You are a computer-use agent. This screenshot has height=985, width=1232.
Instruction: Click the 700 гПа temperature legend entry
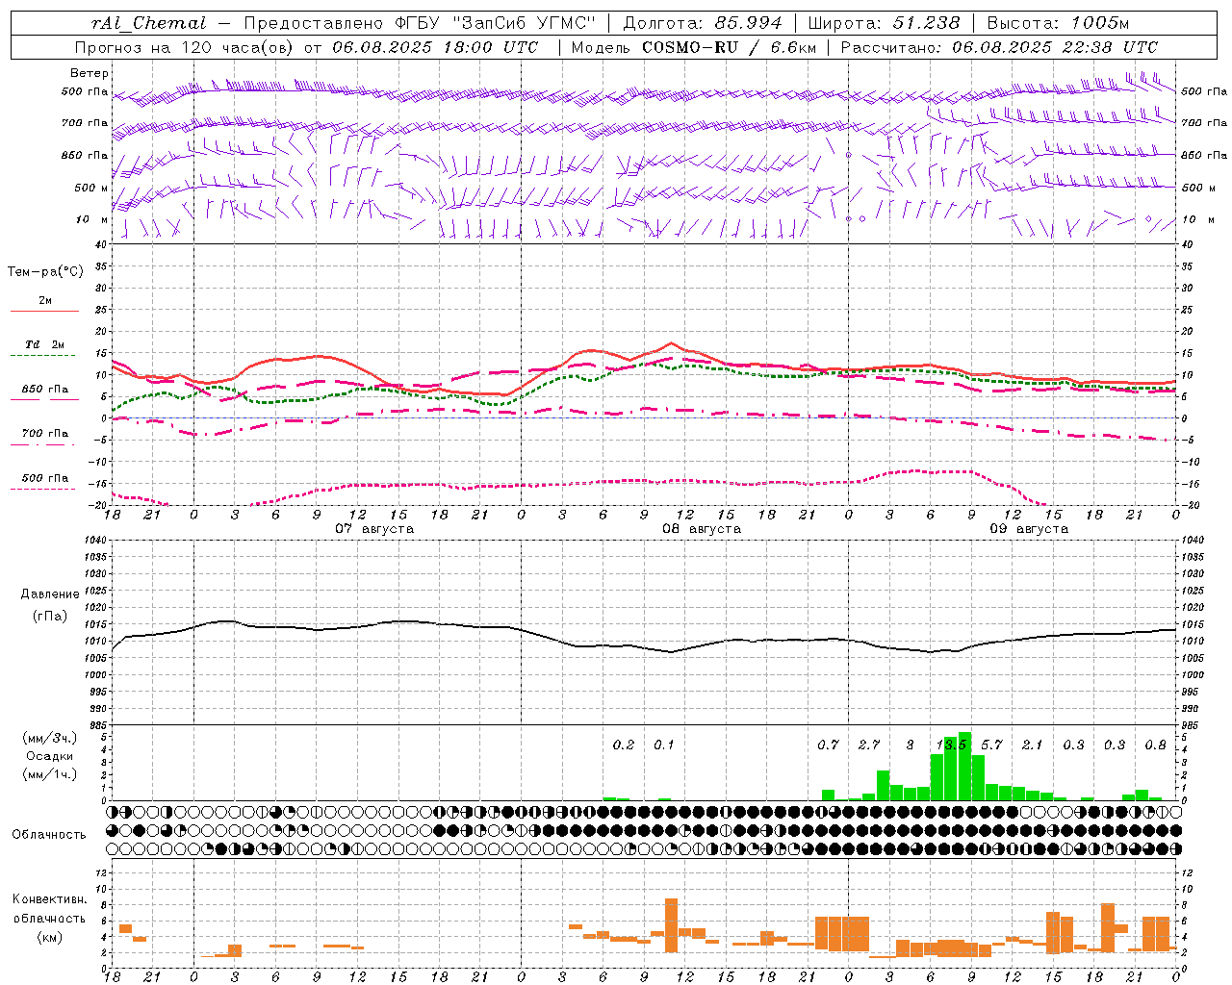44,433
